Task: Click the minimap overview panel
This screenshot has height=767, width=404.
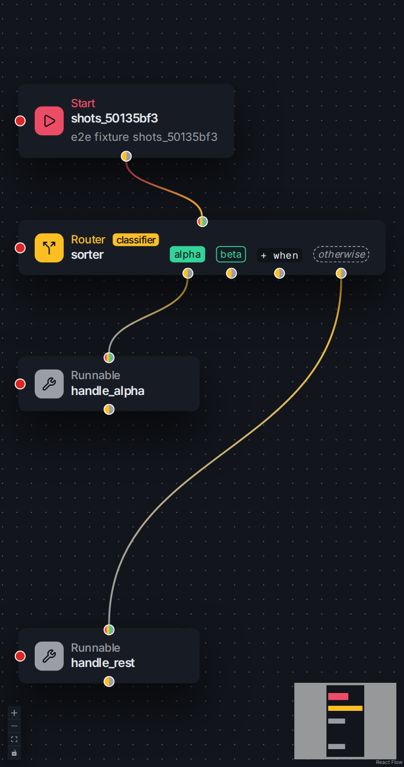Action: point(345,721)
